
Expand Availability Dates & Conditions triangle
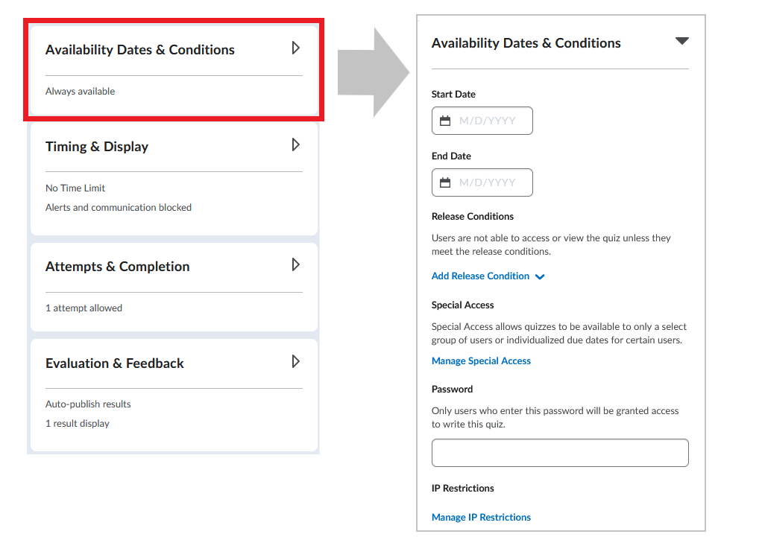295,48
